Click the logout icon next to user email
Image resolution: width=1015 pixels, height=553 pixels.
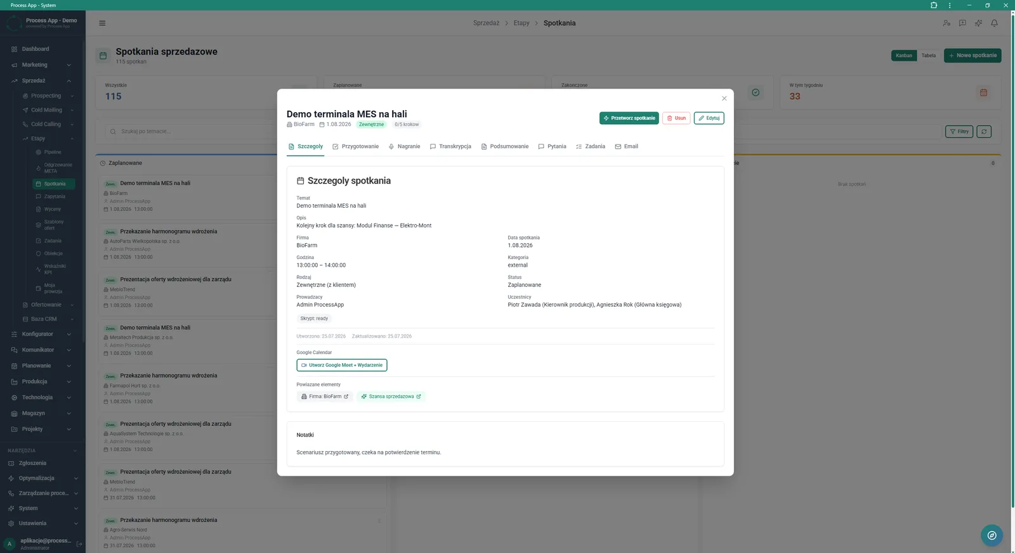[79, 543]
